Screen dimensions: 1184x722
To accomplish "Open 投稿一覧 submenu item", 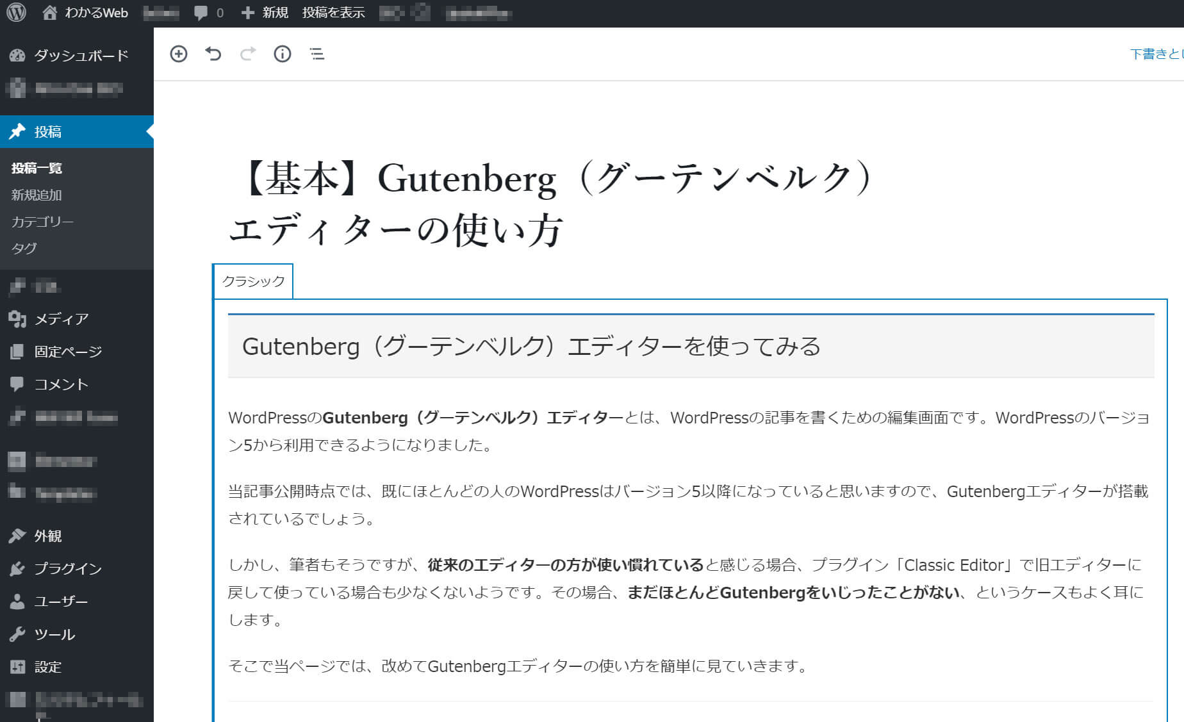I will point(37,168).
